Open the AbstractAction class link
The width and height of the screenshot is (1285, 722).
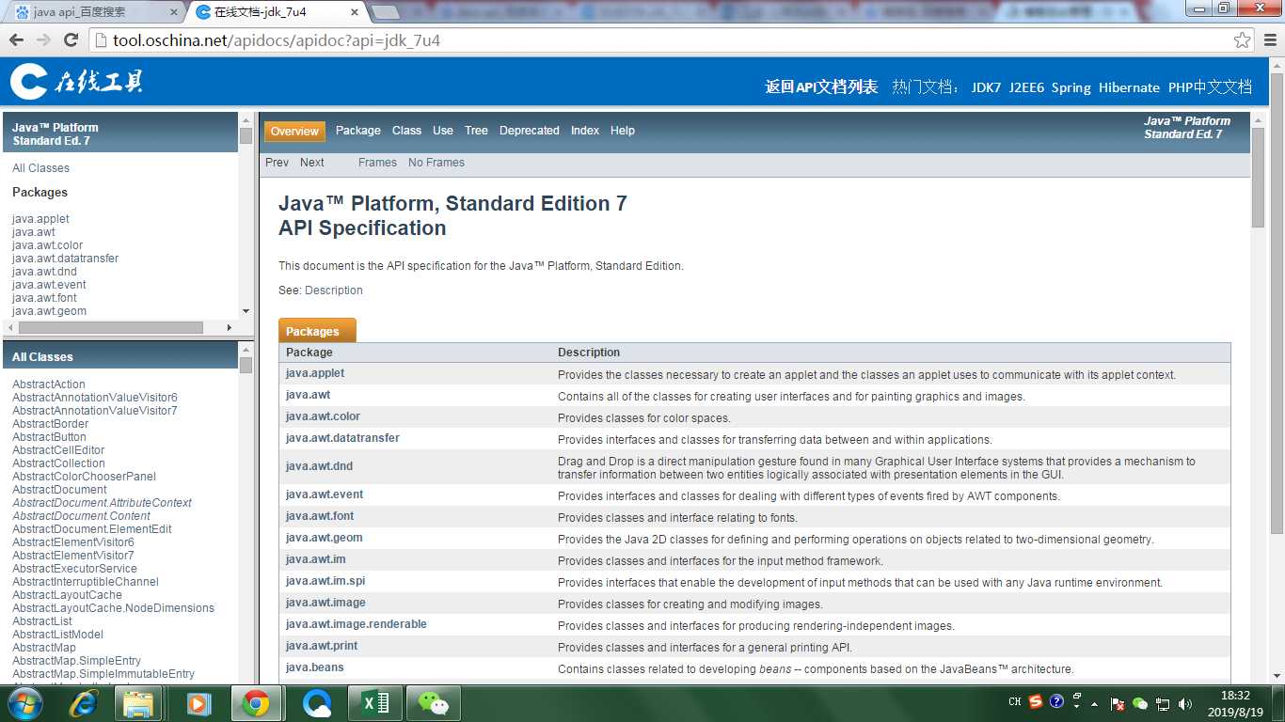[49, 385]
